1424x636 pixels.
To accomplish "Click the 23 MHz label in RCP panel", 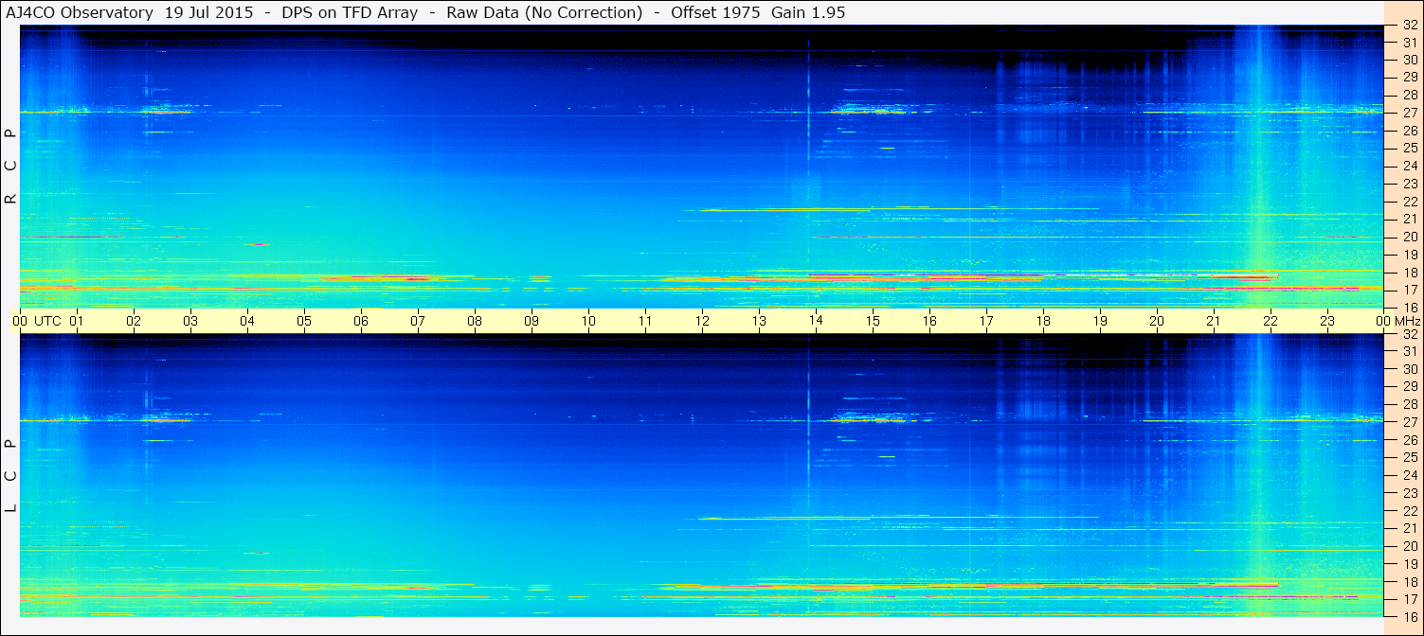I will tap(1409, 184).
